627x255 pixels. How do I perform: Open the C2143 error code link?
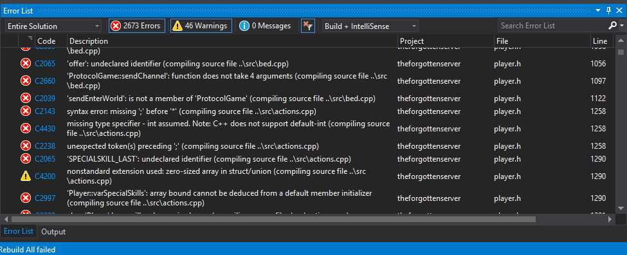coord(45,111)
